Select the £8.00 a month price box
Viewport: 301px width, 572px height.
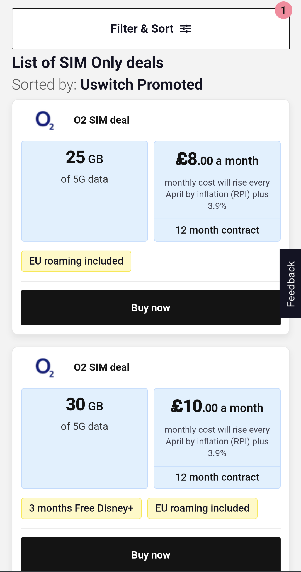(x=217, y=180)
